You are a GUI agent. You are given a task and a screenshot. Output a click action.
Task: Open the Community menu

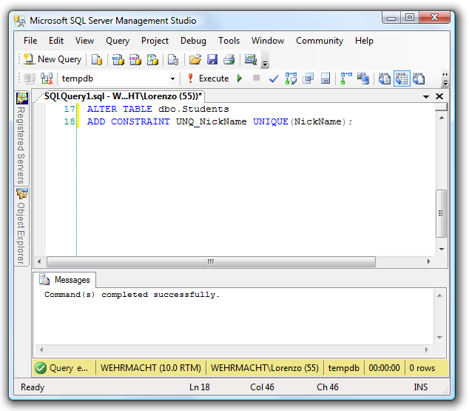[x=320, y=41]
